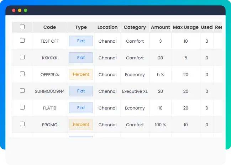
Task: Click Flat badge in TEST OFF row
Action: [x=81, y=41]
